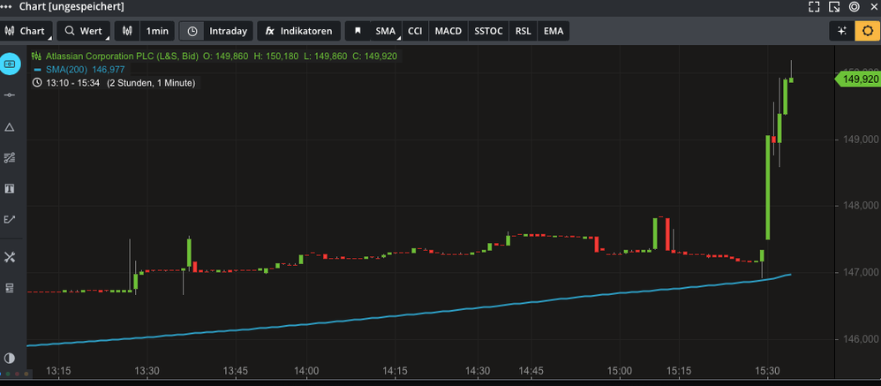
Task: Click the SMA(200) legend color marker
Action: tap(37, 69)
